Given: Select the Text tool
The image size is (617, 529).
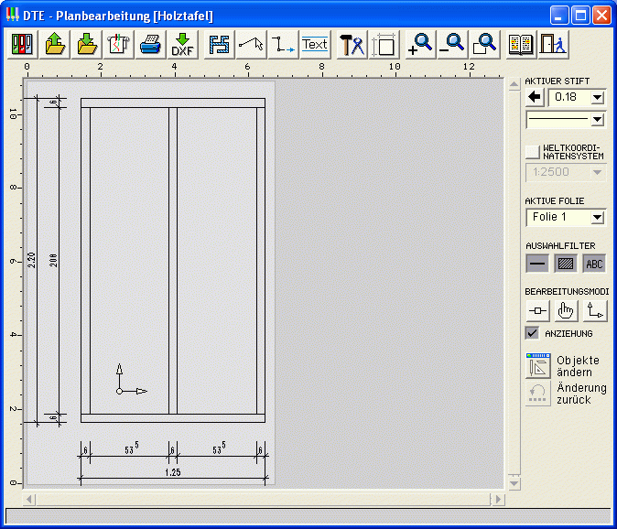Looking at the screenshot, I should click(x=314, y=44).
